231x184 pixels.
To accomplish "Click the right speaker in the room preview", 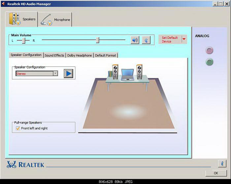I will pos(139,72).
